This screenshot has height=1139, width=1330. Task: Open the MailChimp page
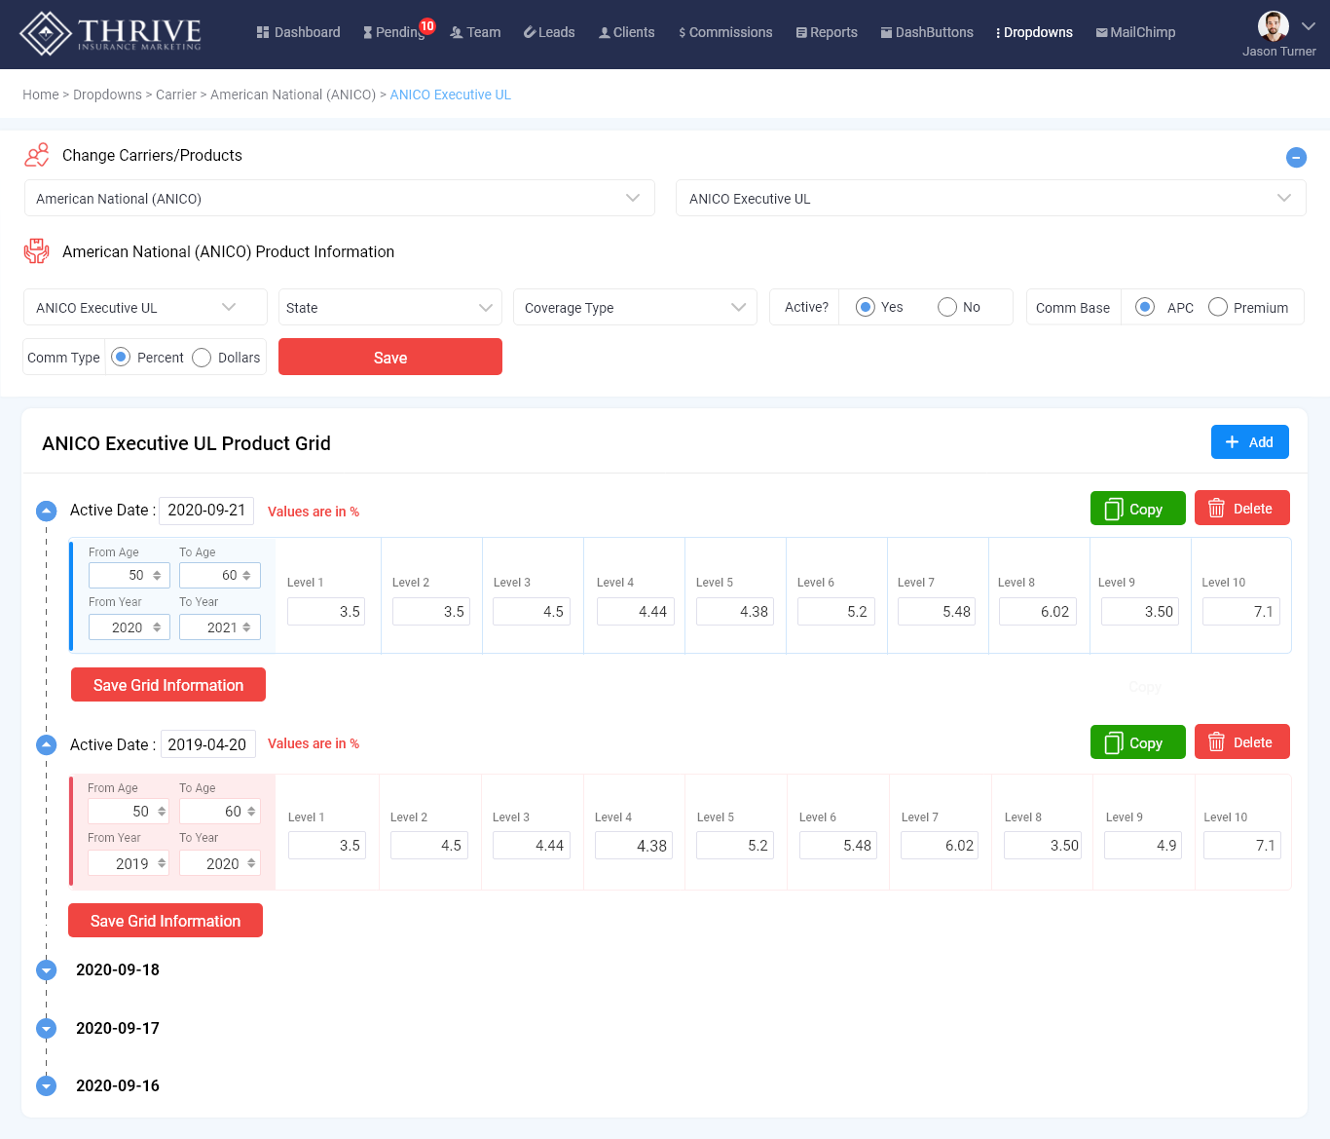(1135, 32)
